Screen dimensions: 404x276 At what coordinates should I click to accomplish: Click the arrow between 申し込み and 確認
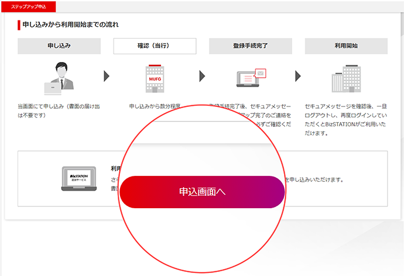(107, 76)
